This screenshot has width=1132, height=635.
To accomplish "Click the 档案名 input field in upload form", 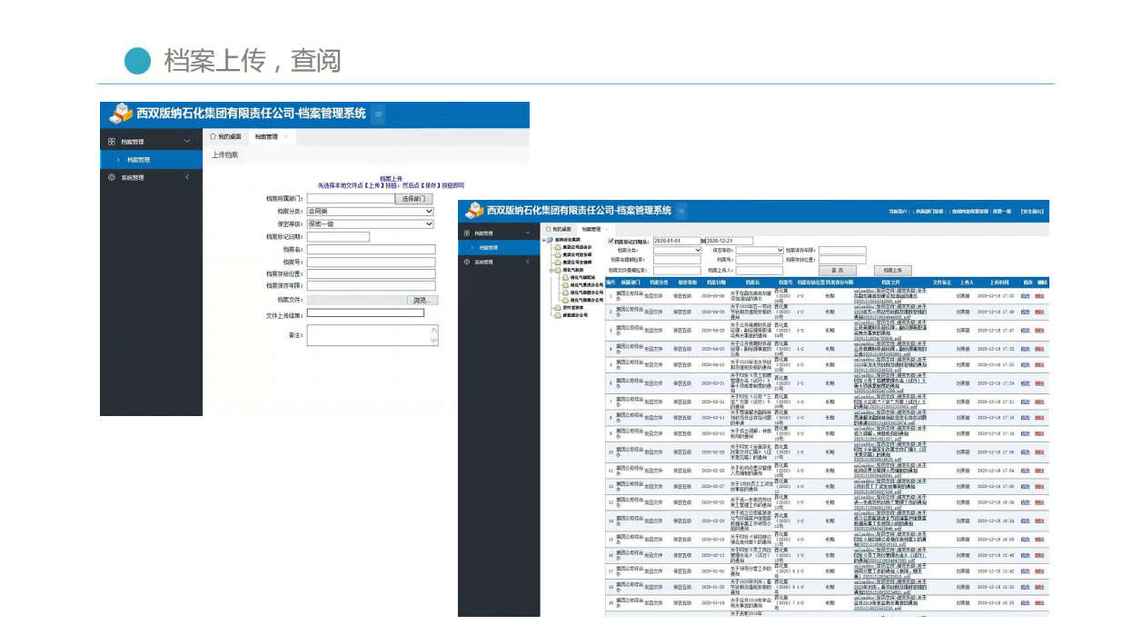I will [x=371, y=249].
